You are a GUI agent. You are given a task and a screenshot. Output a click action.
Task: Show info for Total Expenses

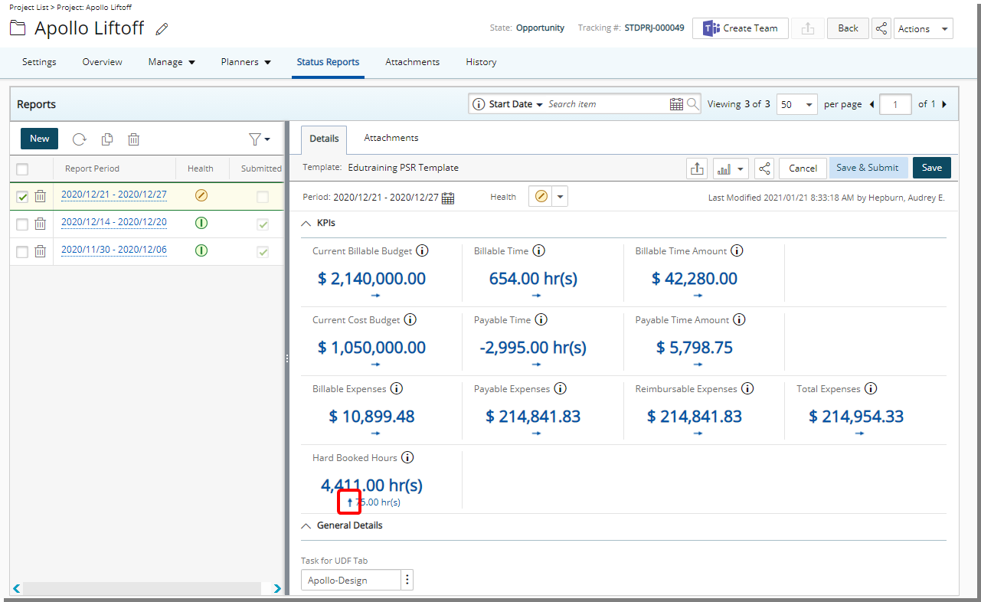pos(871,389)
